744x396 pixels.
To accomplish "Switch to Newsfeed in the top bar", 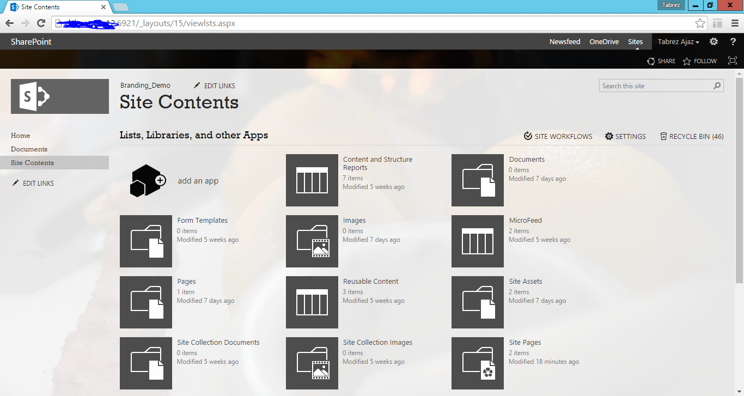I will [565, 41].
